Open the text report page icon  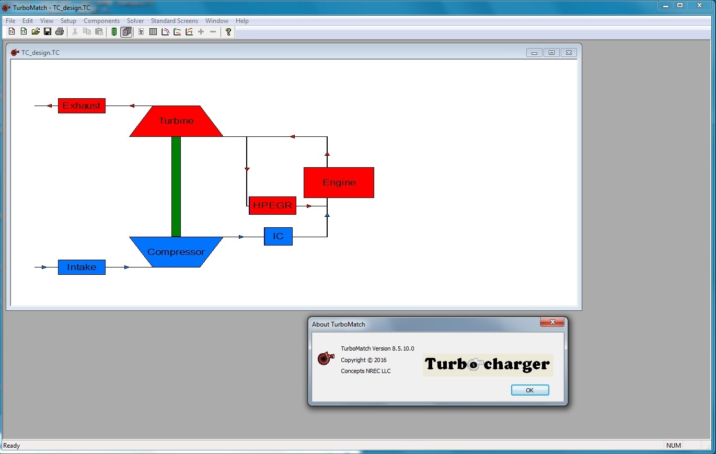pyautogui.click(x=141, y=32)
